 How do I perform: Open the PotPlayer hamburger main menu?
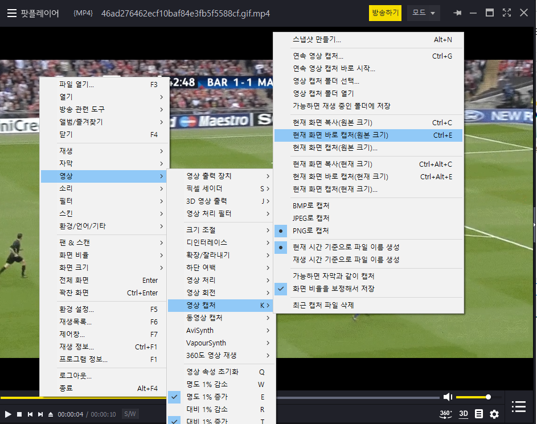[12, 13]
